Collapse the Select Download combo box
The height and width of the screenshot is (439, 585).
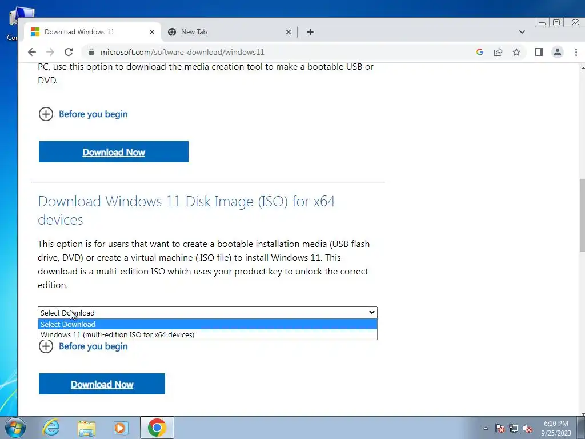point(207,313)
